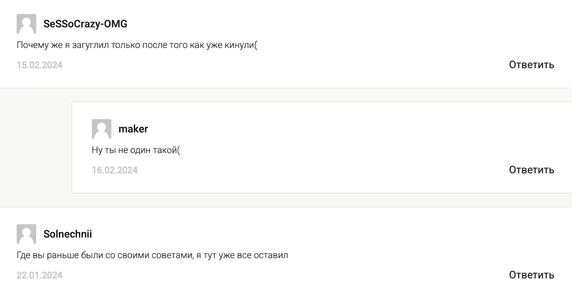Click maker's gray profile avatar
572x297 pixels.
click(x=102, y=129)
